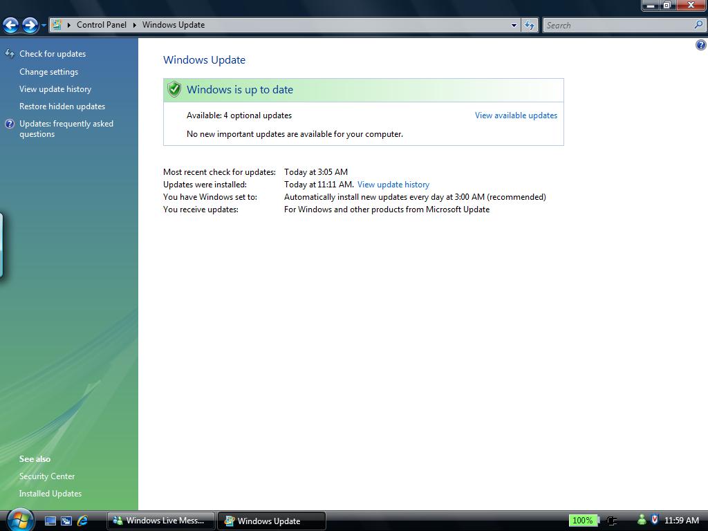Click the FAQ question mark icon in sidebar
The image size is (708, 531).
point(10,124)
